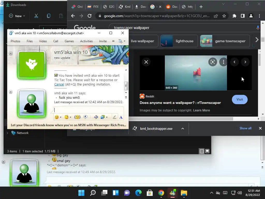
Task: Open Games menu in Messenger
Action: (69, 41)
